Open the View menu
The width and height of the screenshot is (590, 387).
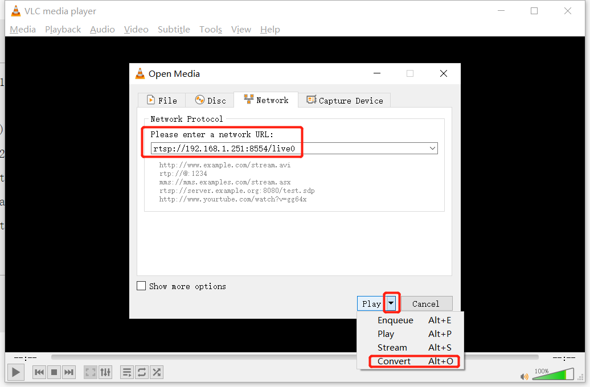click(241, 30)
